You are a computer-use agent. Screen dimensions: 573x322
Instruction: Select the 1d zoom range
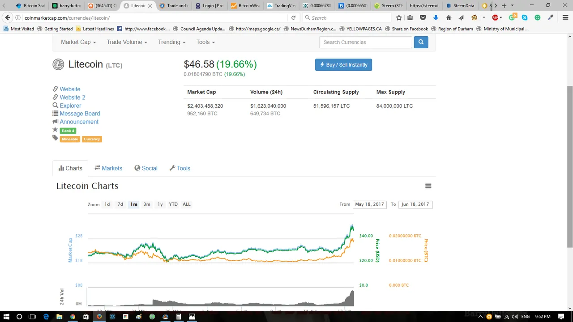tap(107, 204)
